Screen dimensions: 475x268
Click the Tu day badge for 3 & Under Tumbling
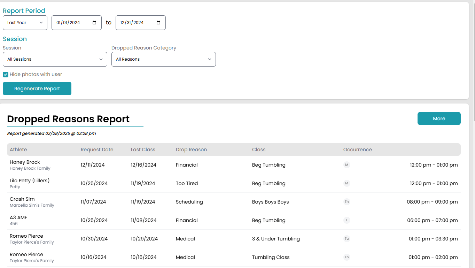(x=346, y=239)
